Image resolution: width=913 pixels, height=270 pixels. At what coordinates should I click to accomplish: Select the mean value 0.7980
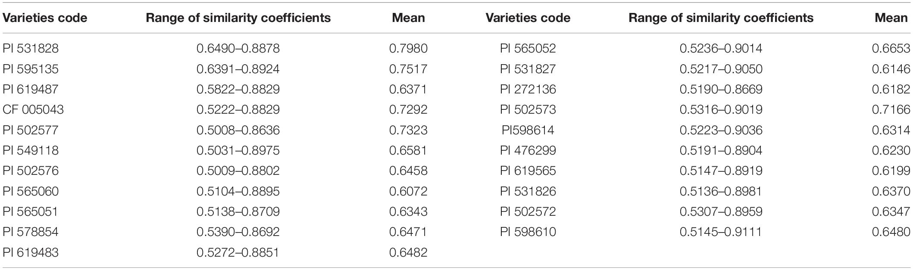click(408, 48)
